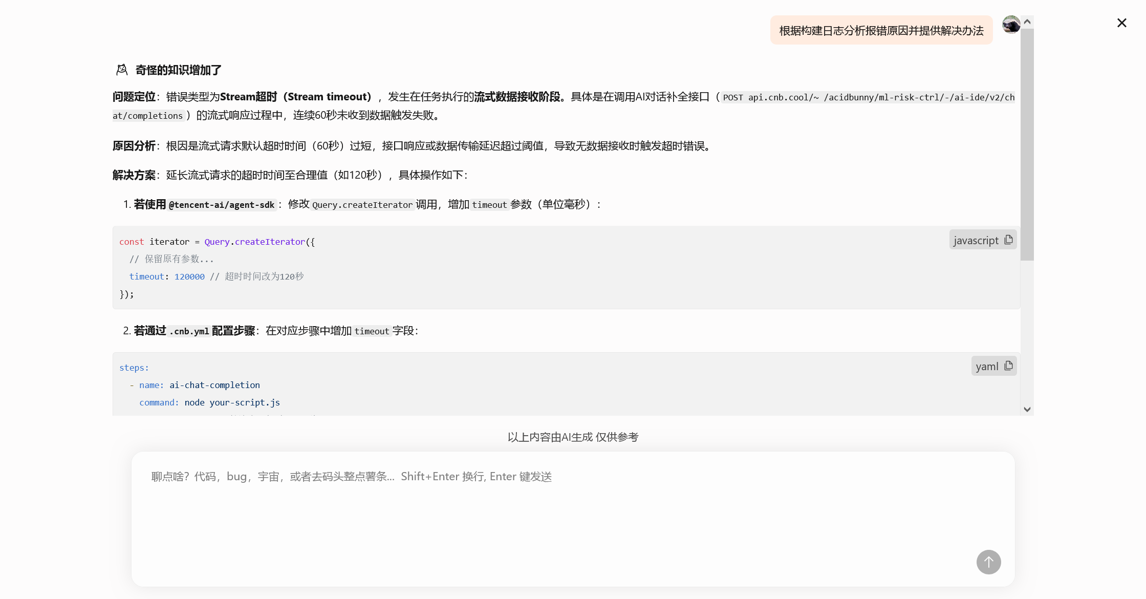Click the 'javascript' language label

click(x=976, y=240)
